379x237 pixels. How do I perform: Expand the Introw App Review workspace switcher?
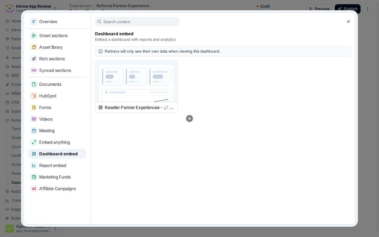(55, 8)
